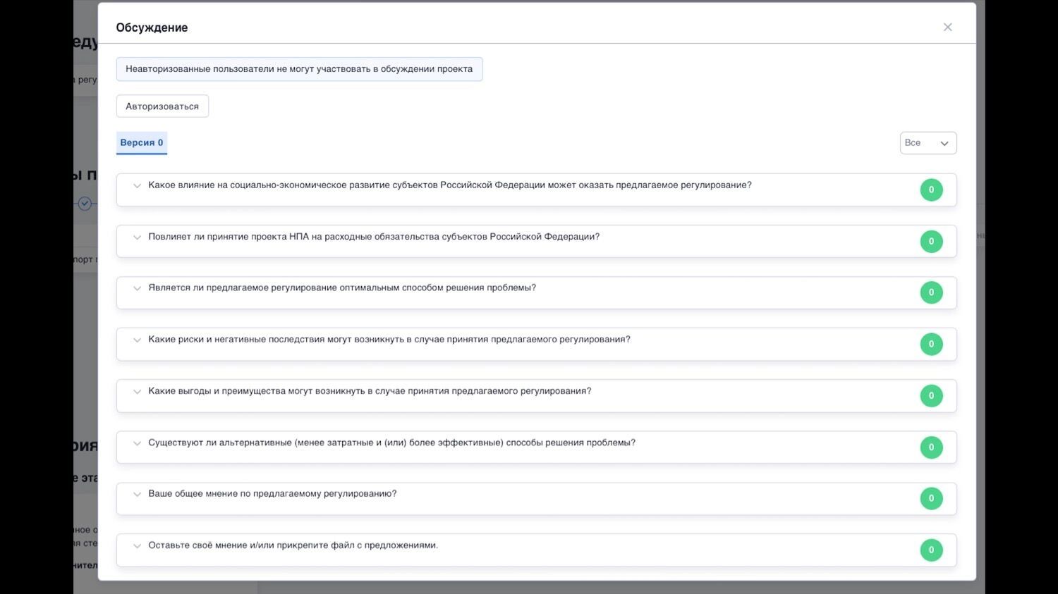Click green counter badge on расходные обязательства row
This screenshot has width=1058, height=594.
point(931,241)
